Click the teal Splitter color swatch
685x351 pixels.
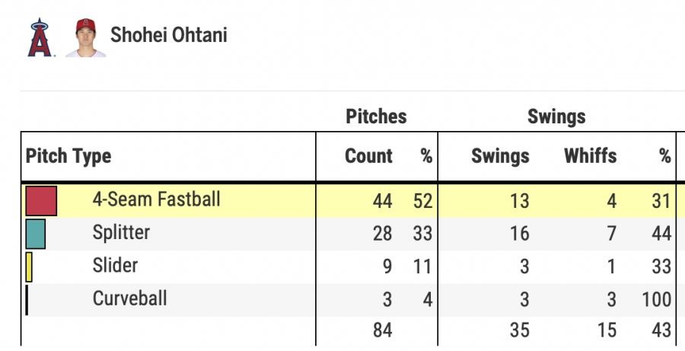pyautogui.click(x=36, y=234)
